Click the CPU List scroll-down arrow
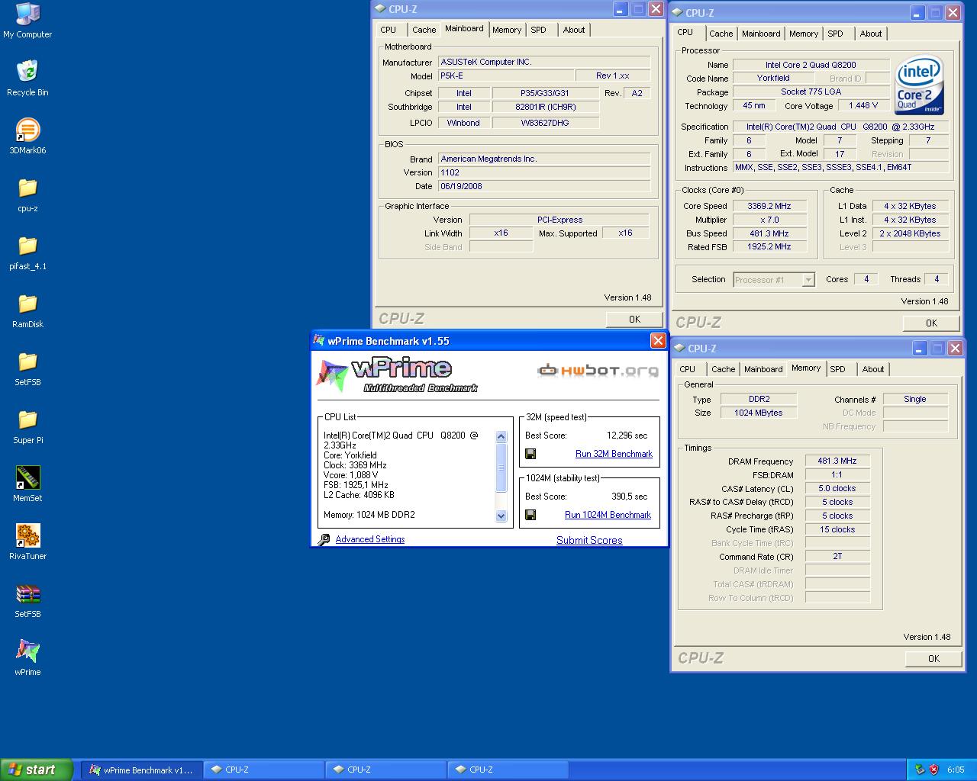Image resolution: width=977 pixels, height=781 pixels. click(x=501, y=516)
